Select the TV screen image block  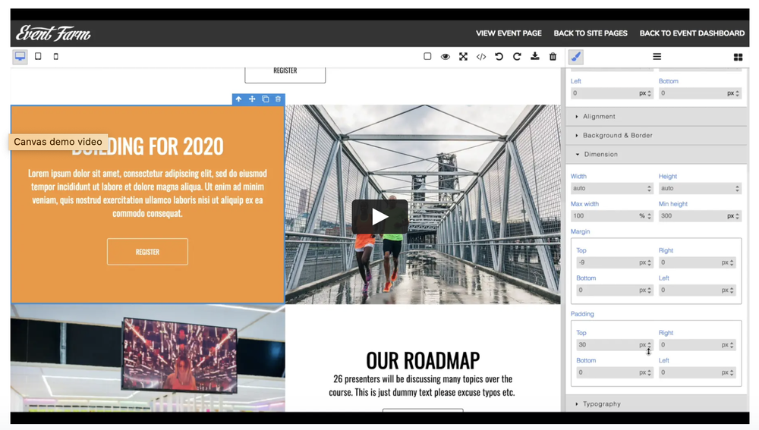[148, 358]
